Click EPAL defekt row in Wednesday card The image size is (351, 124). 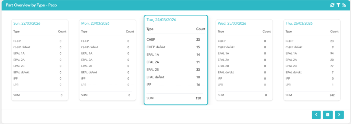pyautogui.click(x=244, y=72)
